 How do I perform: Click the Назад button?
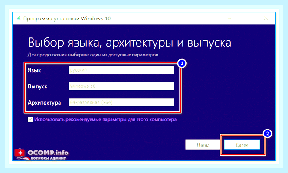point(203,145)
